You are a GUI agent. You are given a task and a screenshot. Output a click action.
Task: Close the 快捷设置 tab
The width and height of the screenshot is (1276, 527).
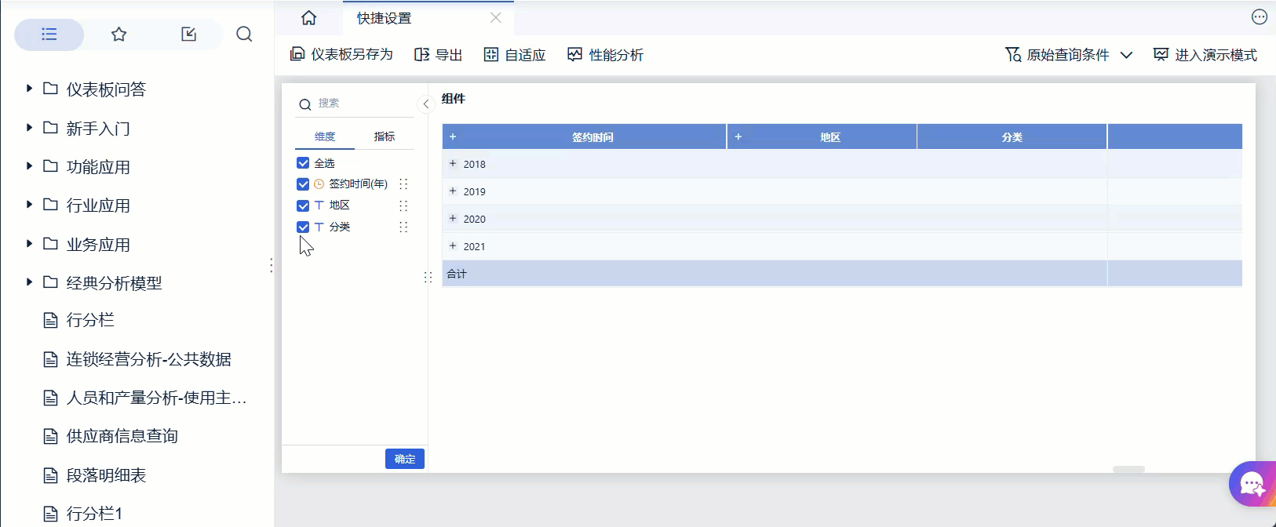(x=496, y=17)
